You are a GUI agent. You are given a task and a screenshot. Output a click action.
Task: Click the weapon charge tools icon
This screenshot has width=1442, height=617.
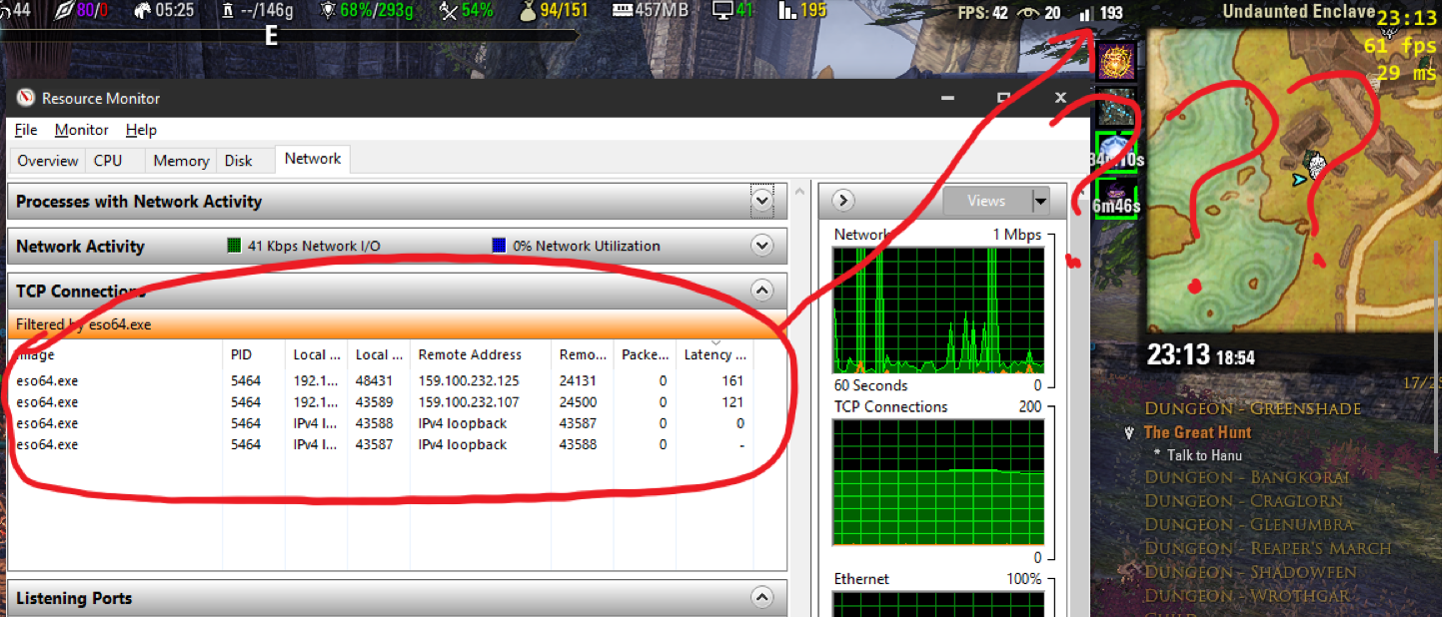pyautogui.click(x=448, y=11)
